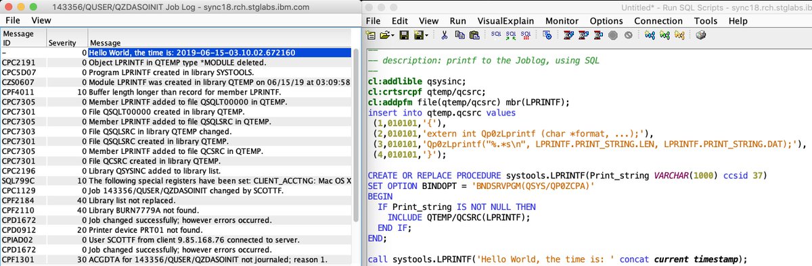The height and width of the screenshot is (266, 812).
Task: Select the CPF2184 library list row
Action: [x=176, y=201]
